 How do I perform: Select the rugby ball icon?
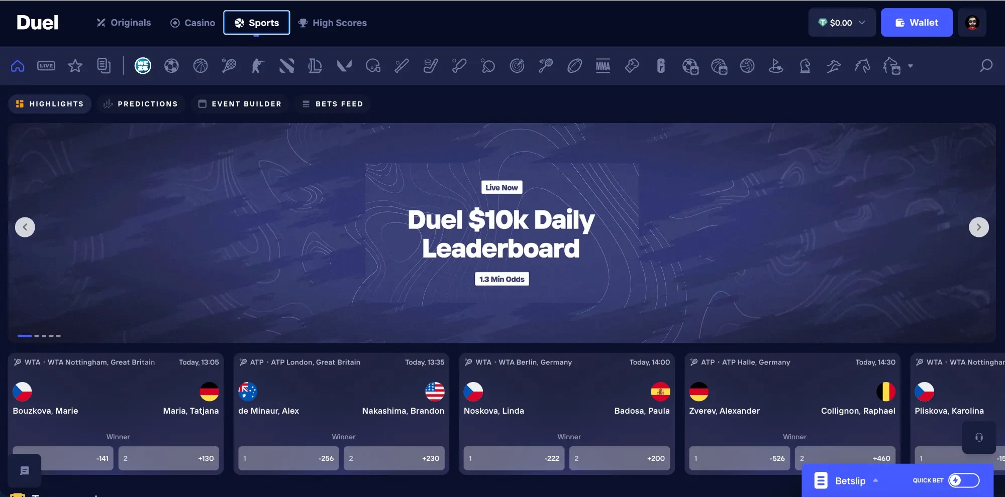point(575,66)
